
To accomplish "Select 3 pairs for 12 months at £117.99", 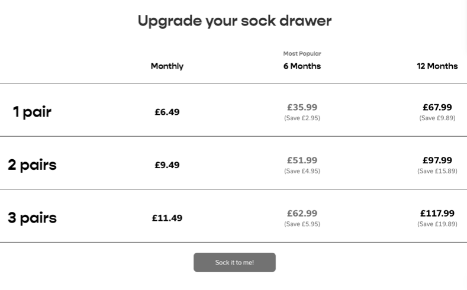I will click(437, 213).
